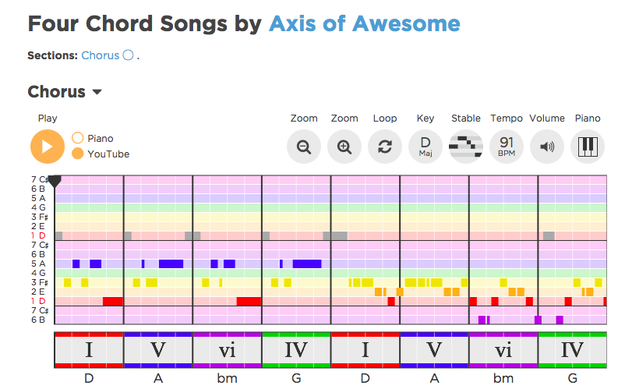Open the Key selector showing D Maj
Viewport: 618px width, 389px height.
click(x=426, y=147)
